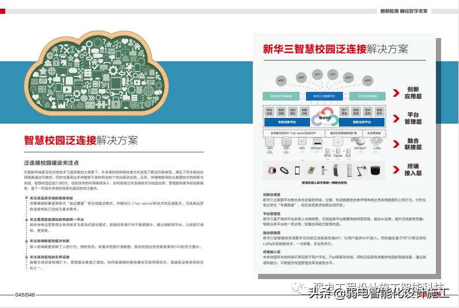459x308 pixels.
Task: Click the BLE label text
Action: (348, 156)
